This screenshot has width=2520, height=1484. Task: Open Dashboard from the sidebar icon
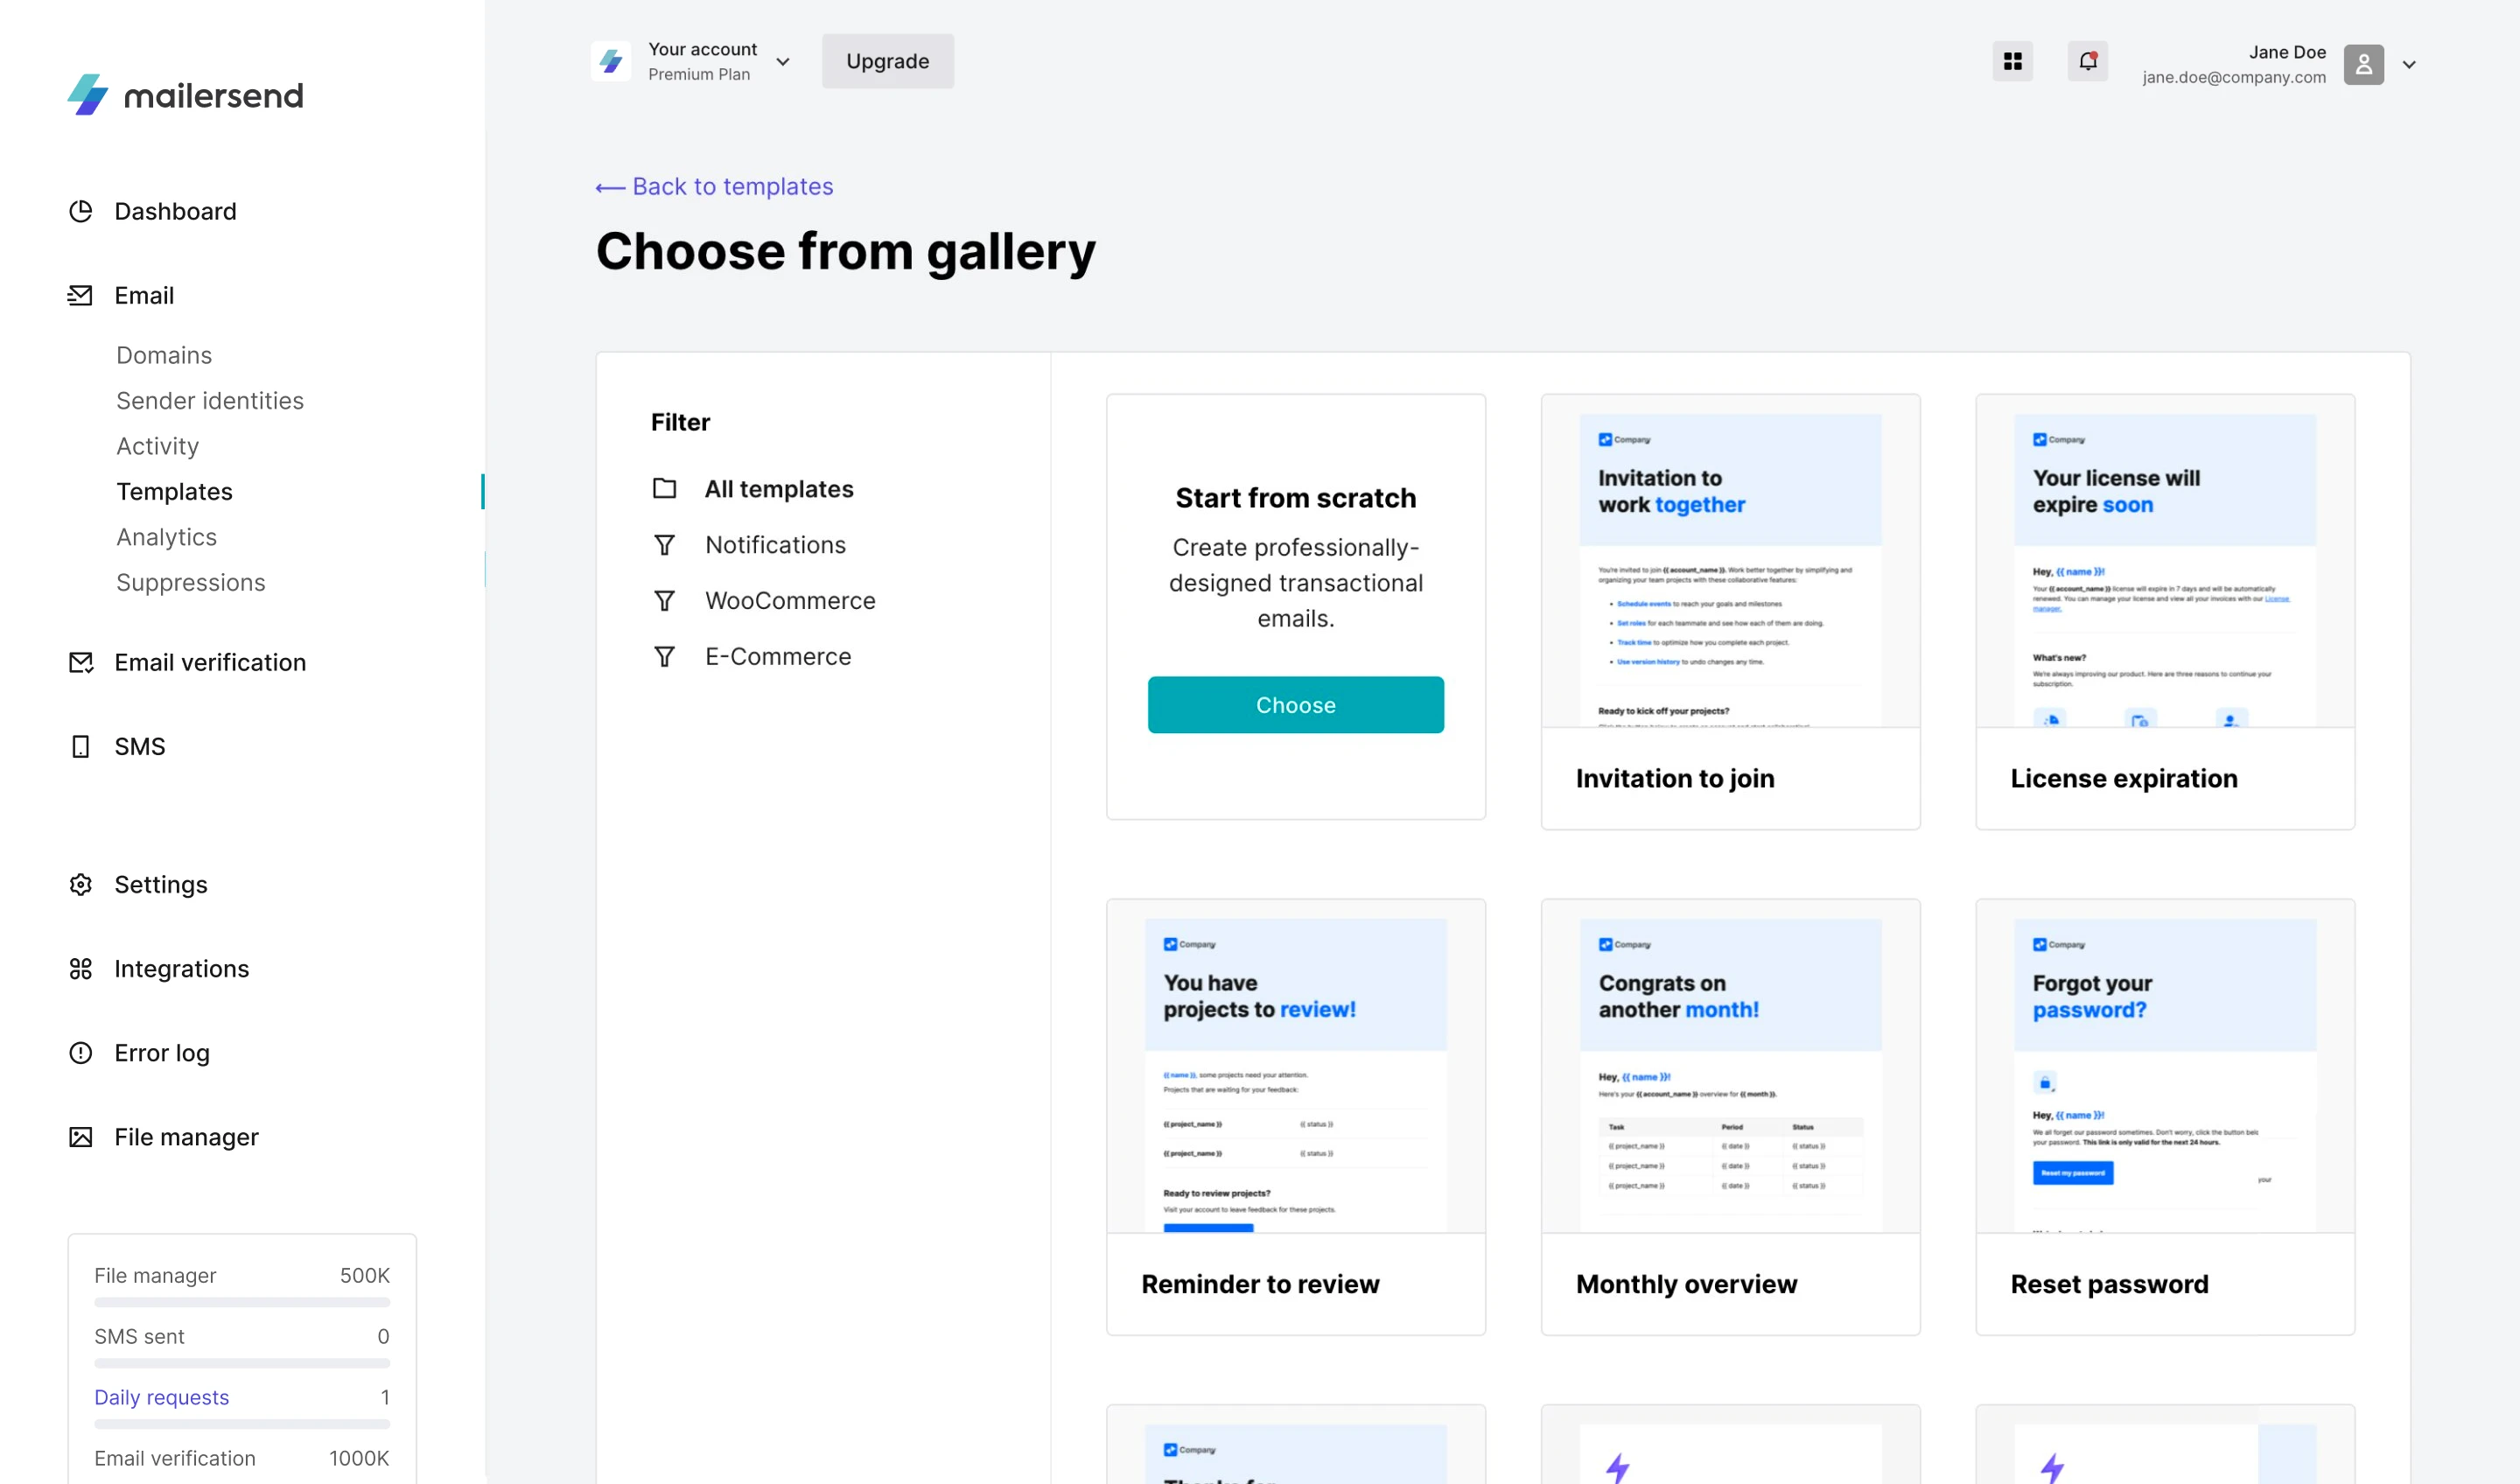click(81, 211)
